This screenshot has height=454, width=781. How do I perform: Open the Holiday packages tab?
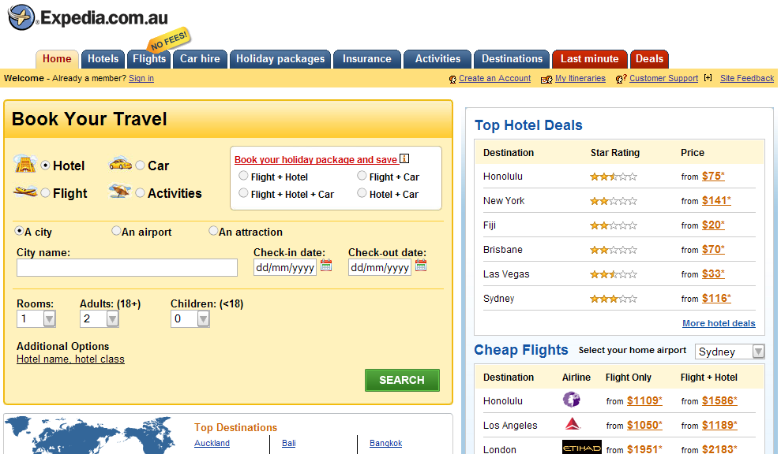[280, 59]
